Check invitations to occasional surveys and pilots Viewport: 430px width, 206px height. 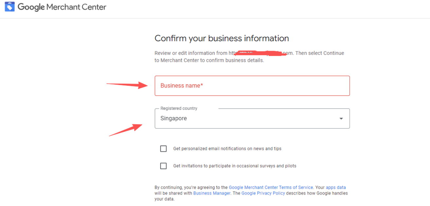pyautogui.click(x=163, y=166)
